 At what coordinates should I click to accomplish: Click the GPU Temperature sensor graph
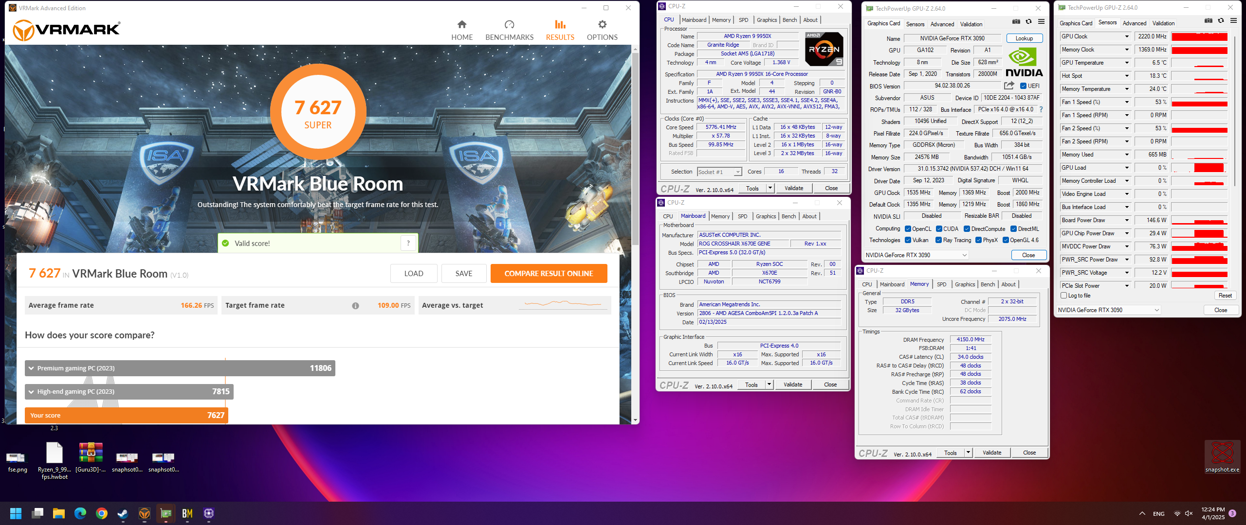click(1199, 63)
